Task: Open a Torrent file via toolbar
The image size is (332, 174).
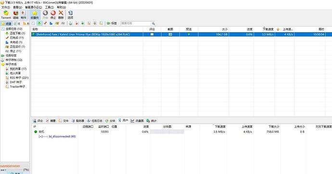Action: (x=6, y=15)
